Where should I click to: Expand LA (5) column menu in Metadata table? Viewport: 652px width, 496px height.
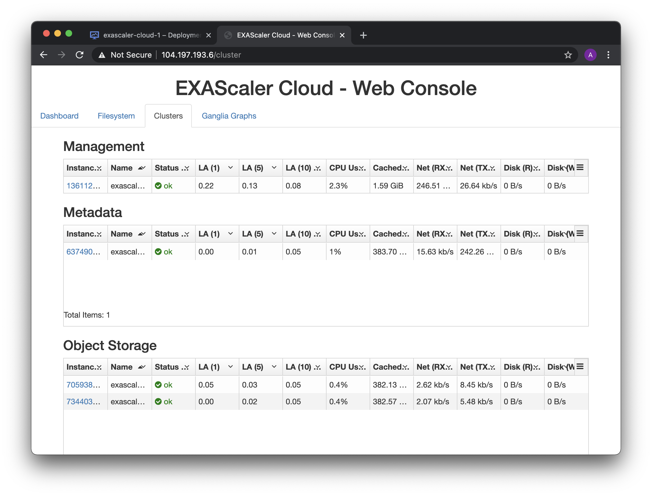point(274,233)
